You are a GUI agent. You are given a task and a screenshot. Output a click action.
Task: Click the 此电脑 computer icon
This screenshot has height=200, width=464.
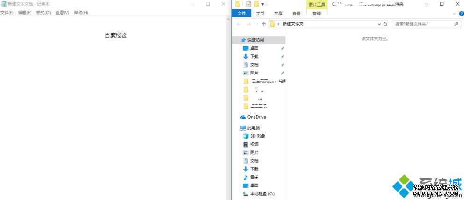tap(243, 128)
